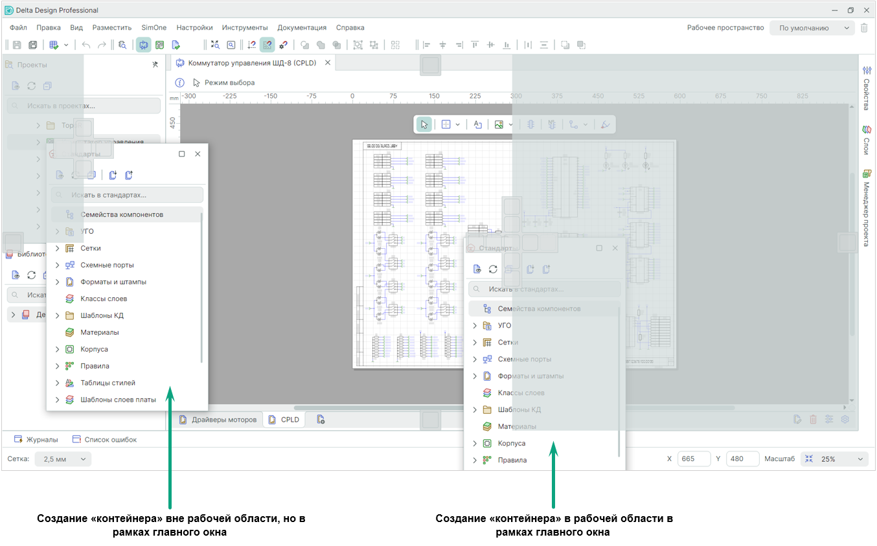Click the fit-to-screen icon next to Масштаб
Viewport: 877px width, 546px height.
coord(808,459)
